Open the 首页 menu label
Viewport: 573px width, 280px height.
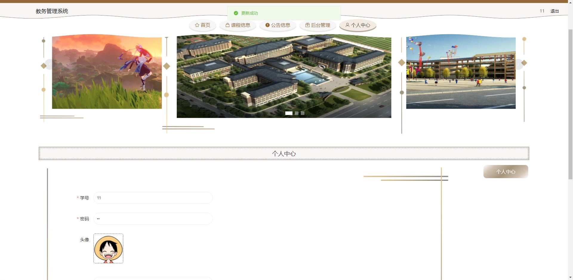tap(205, 25)
